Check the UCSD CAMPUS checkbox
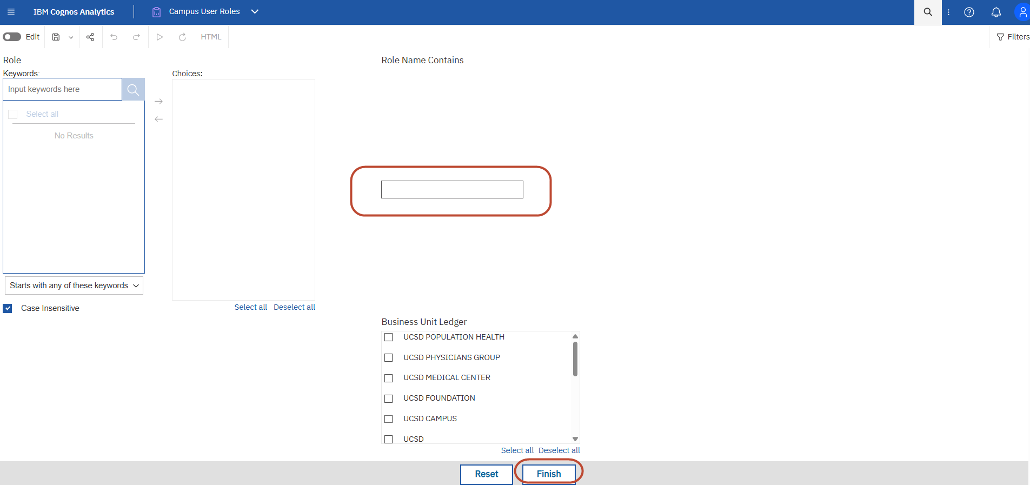 click(x=388, y=419)
